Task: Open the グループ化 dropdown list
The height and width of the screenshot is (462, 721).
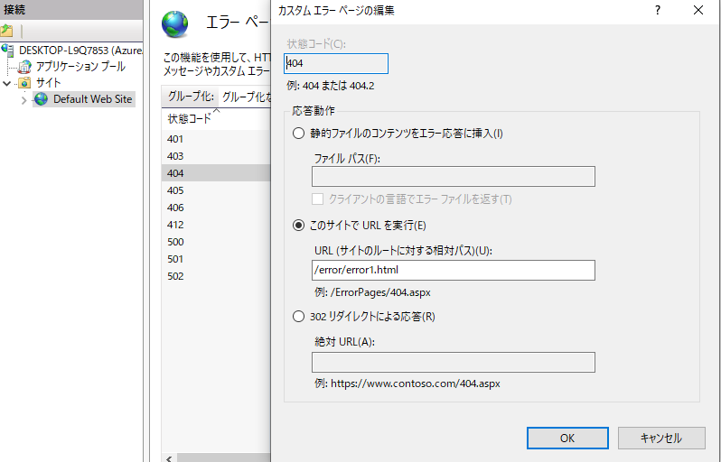Action: pos(245,97)
